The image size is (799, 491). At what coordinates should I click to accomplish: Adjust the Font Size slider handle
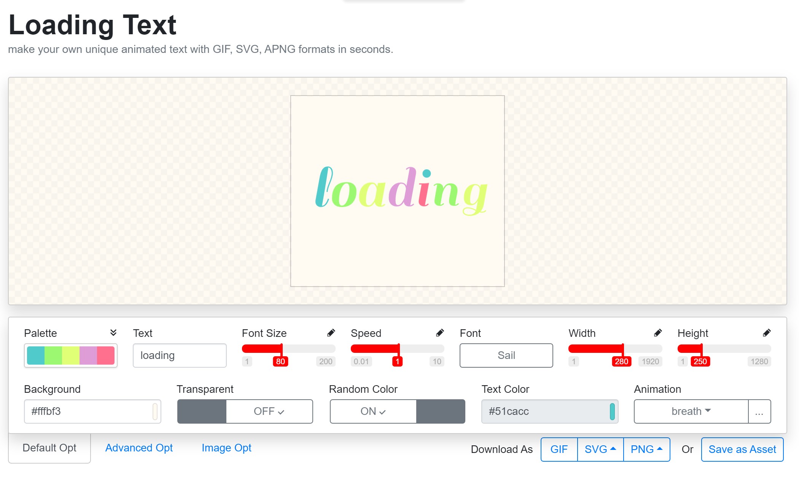click(282, 349)
